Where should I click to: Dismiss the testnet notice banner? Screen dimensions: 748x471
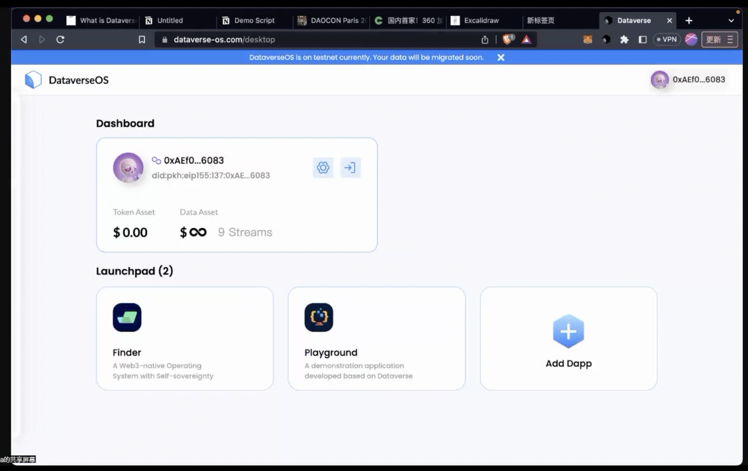(x=501, y=57)
